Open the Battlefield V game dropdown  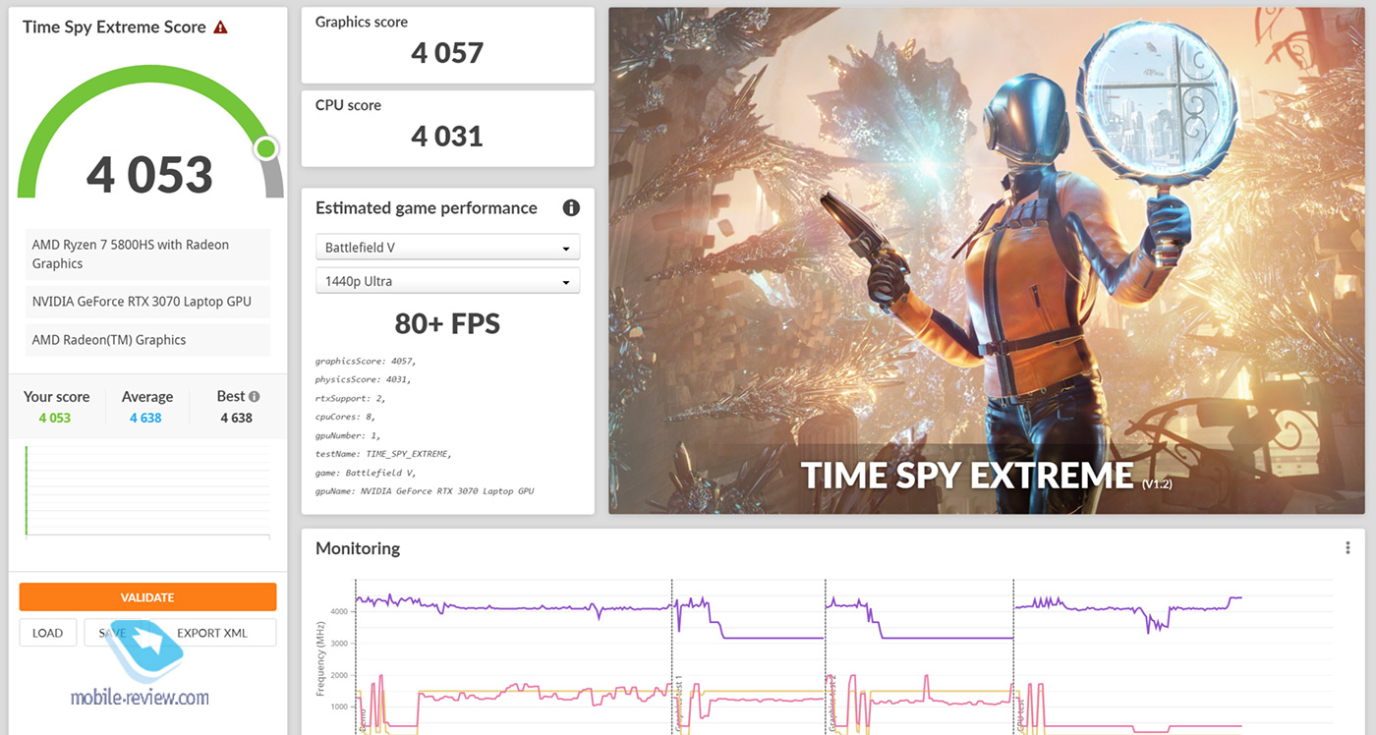click(447, 248)
